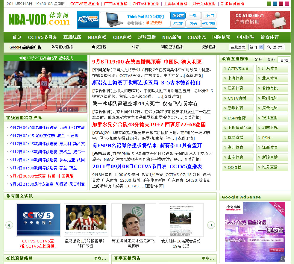Screen dimensions: 294x264
Task: Open the 德主帅 portrait thumbnail
Action: click(134, 220)
